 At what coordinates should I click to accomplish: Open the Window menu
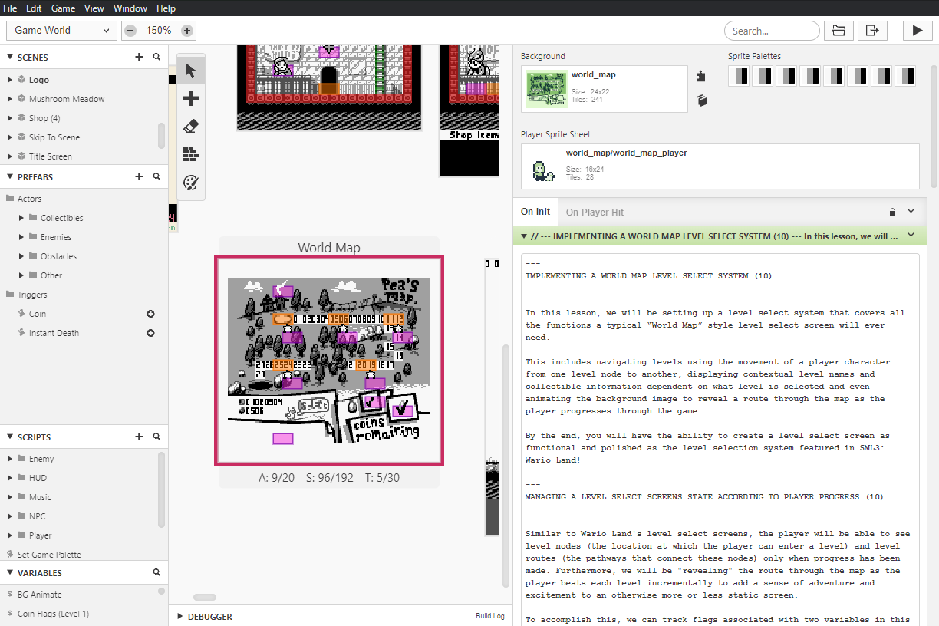pos(130,8)
